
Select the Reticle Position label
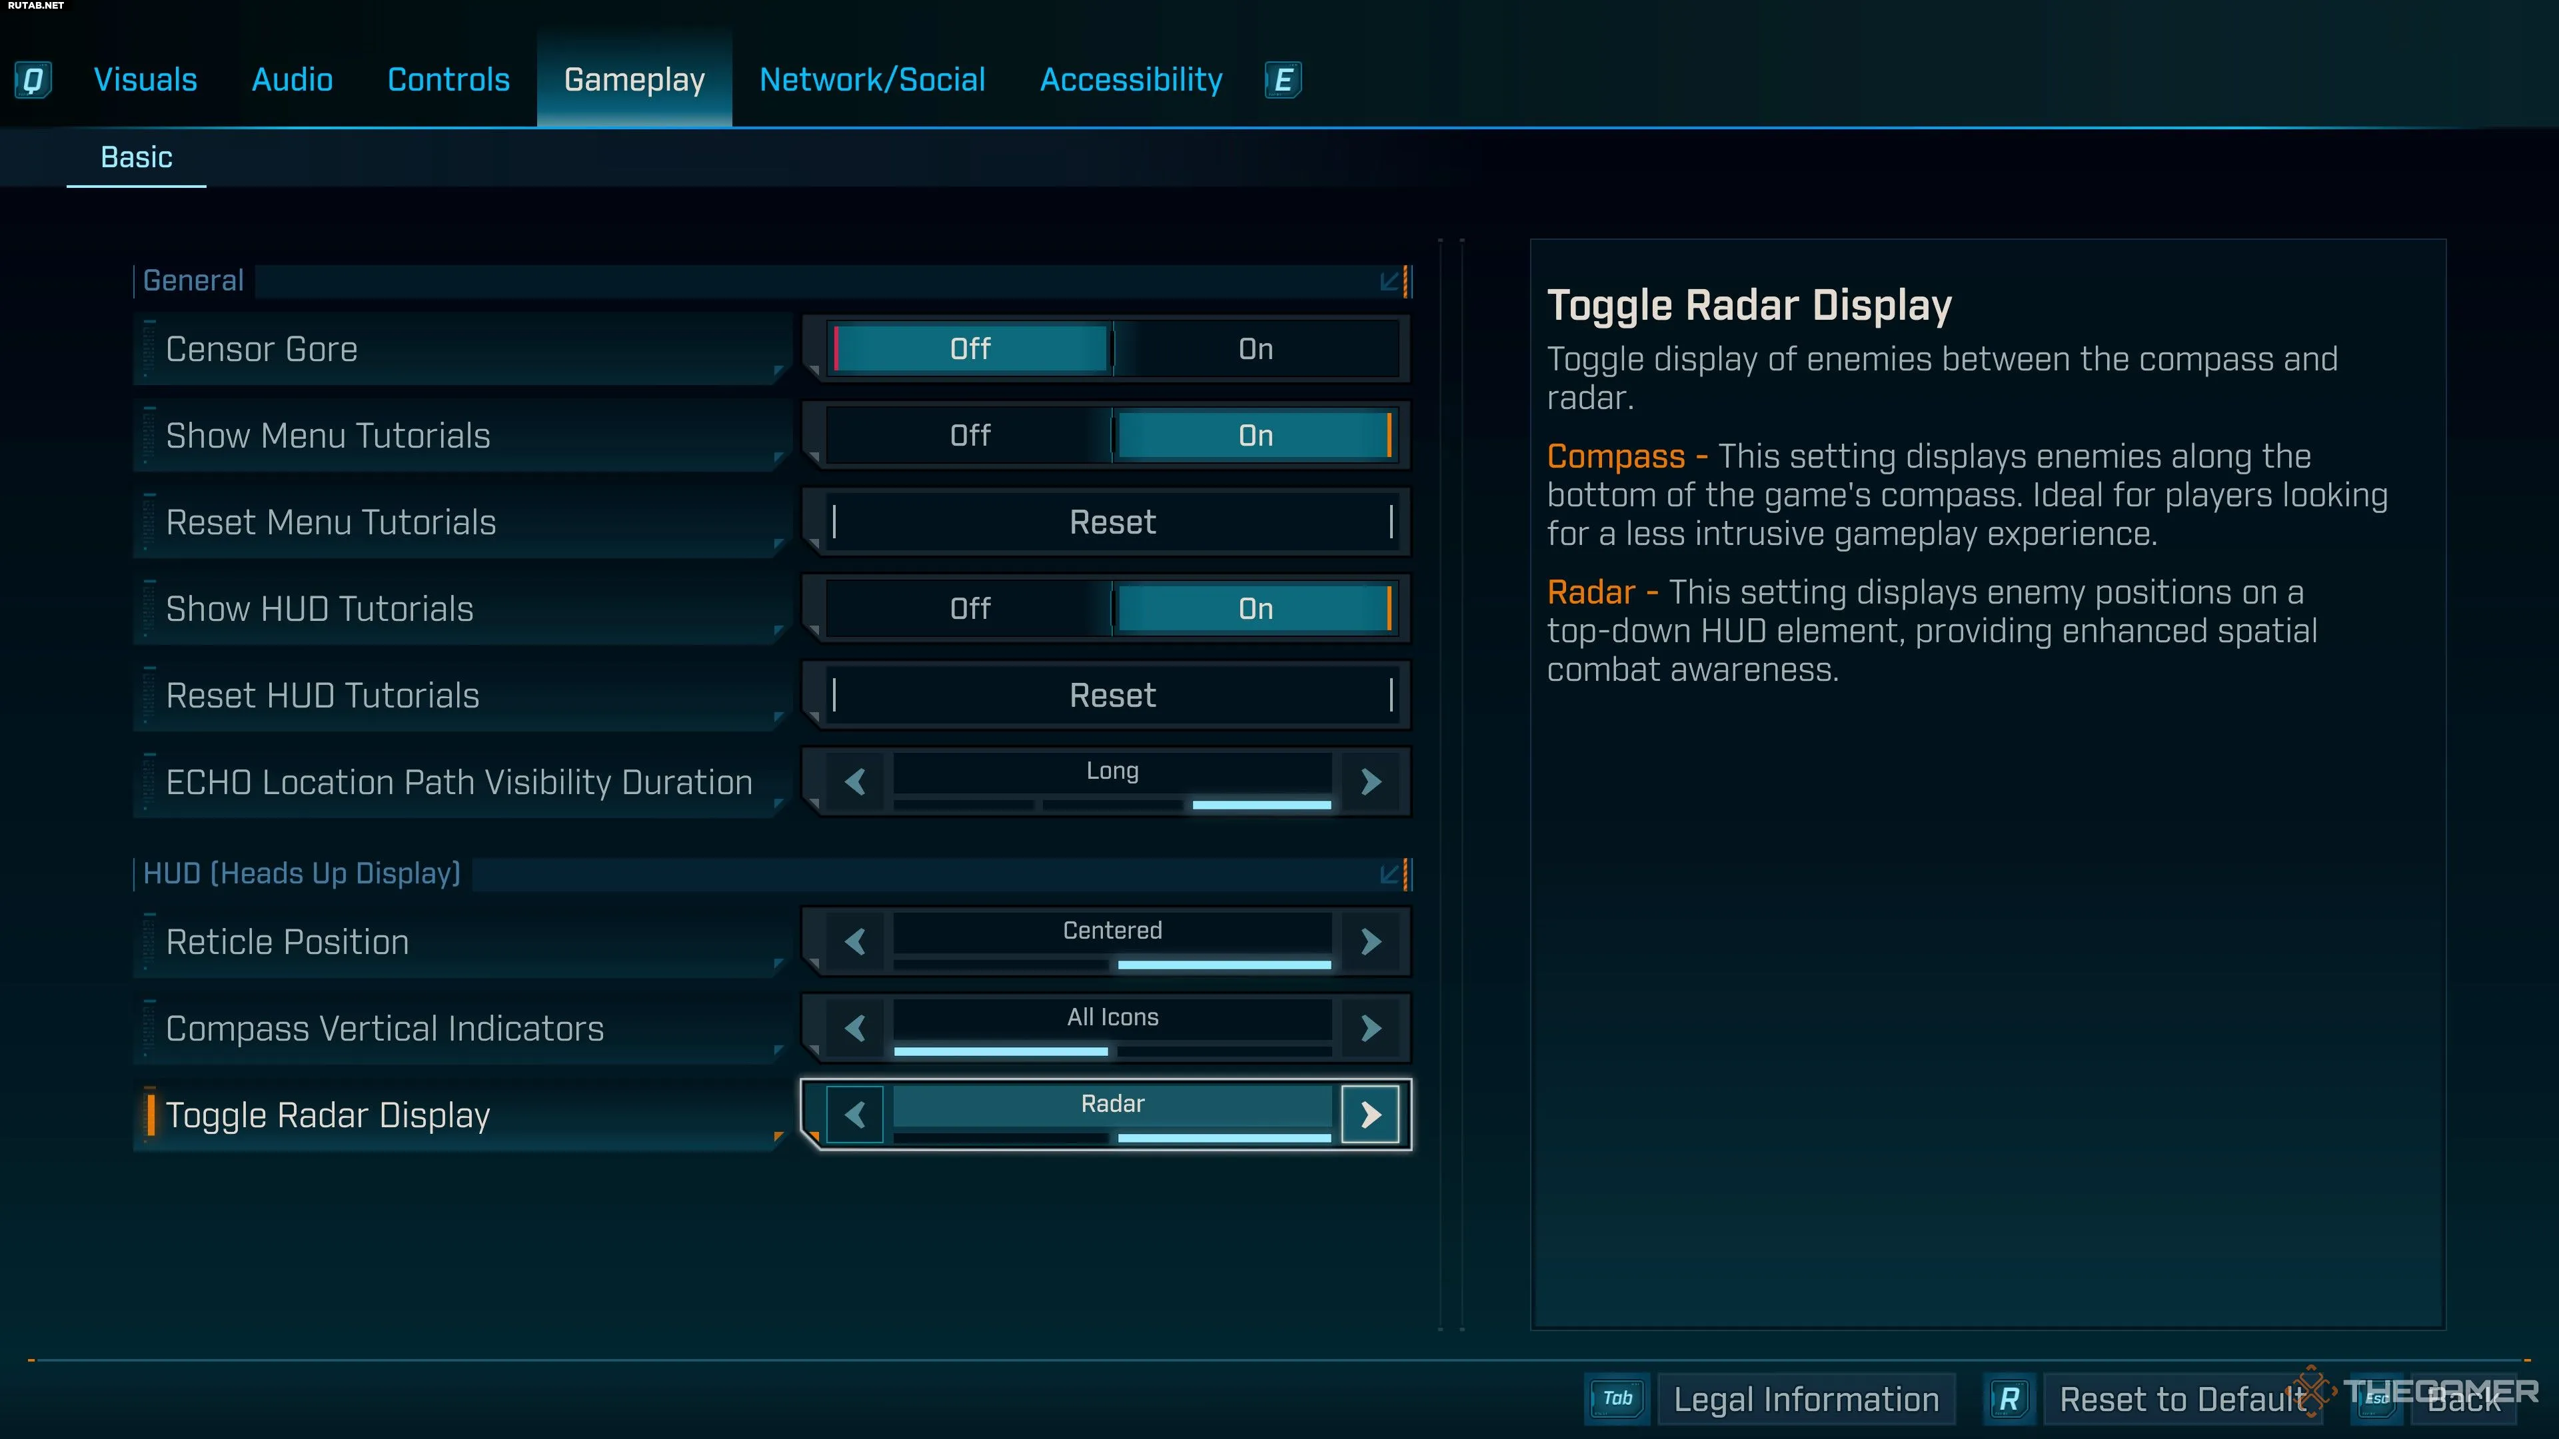click(287, 941)
